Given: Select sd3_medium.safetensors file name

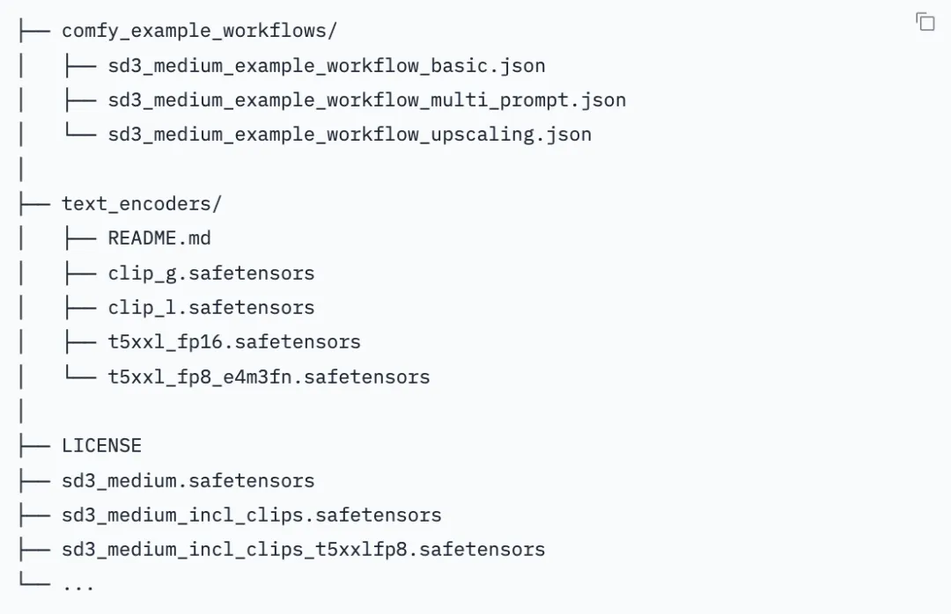Looking at the screenshot, I should (188, 480).
